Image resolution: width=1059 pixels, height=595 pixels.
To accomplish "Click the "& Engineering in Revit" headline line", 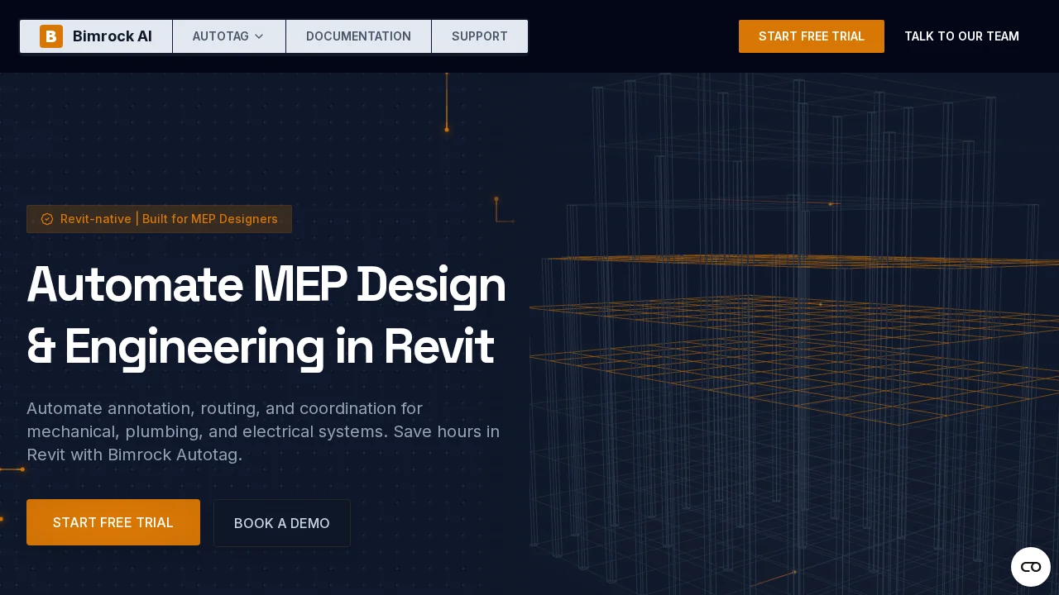I will pyautogui.click(x=260, y=347).
